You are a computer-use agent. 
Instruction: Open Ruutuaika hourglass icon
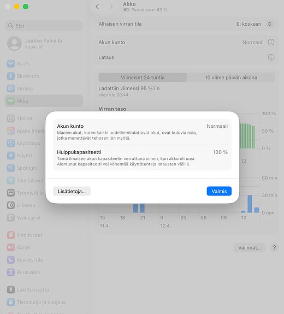(11, 272)
